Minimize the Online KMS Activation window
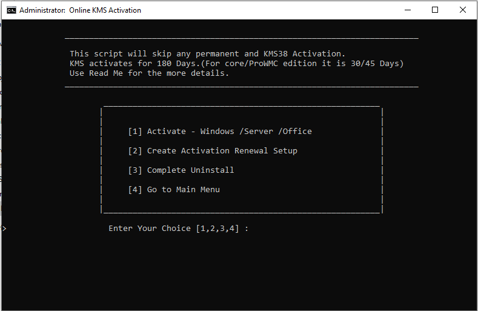The width and height of the screenshot is (478, 311). point(408,10)
